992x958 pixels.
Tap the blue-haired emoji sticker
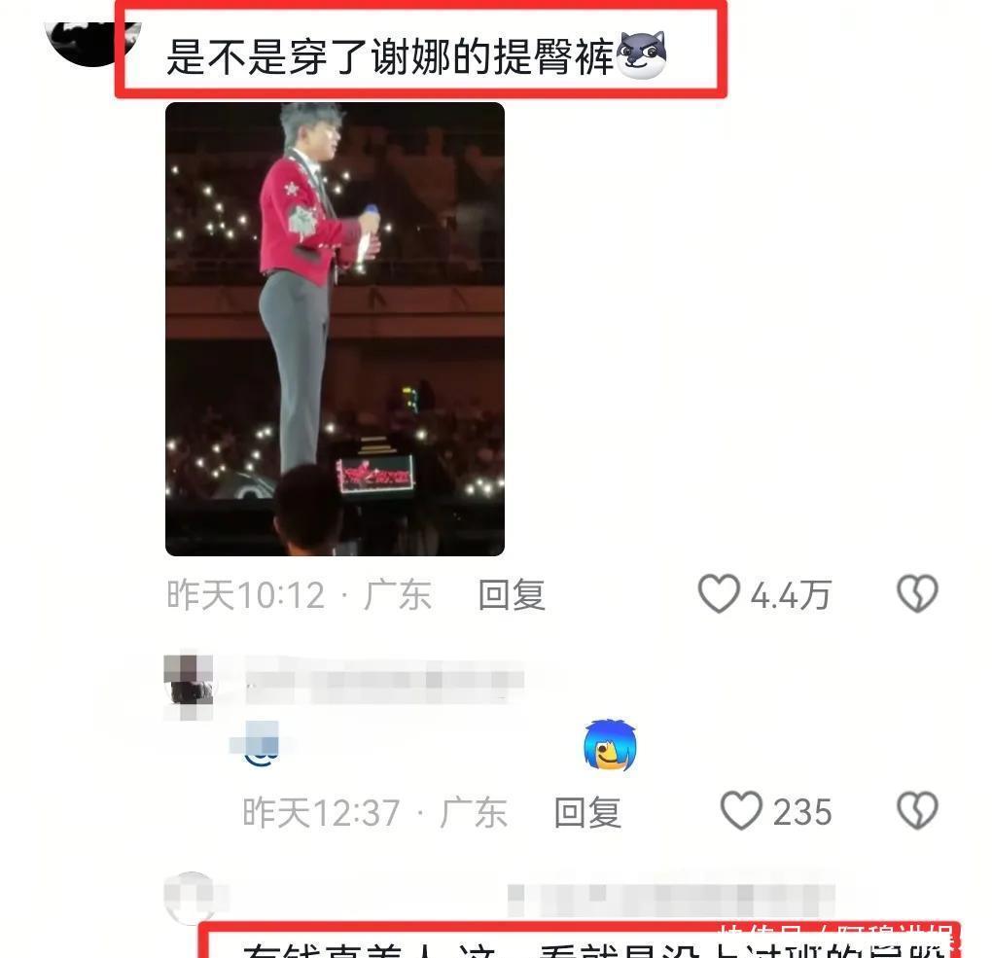click(x=610, y=745)
